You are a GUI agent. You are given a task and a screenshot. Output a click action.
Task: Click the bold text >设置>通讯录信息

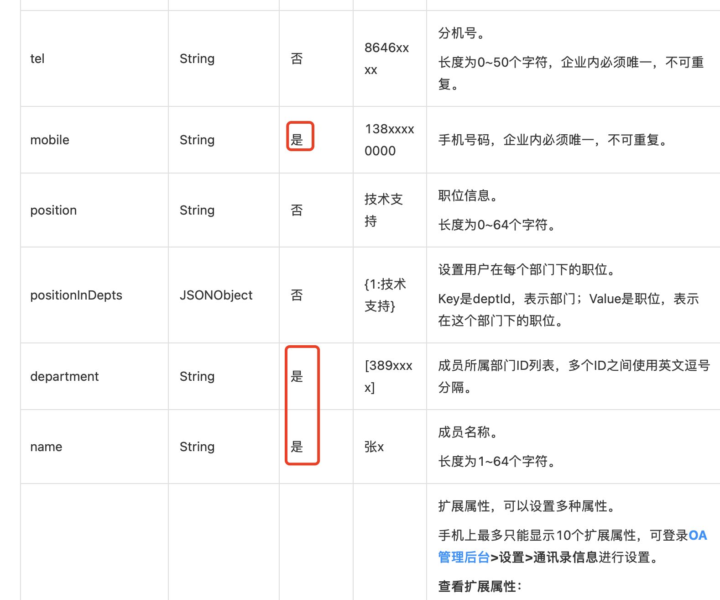pos(544,558)
